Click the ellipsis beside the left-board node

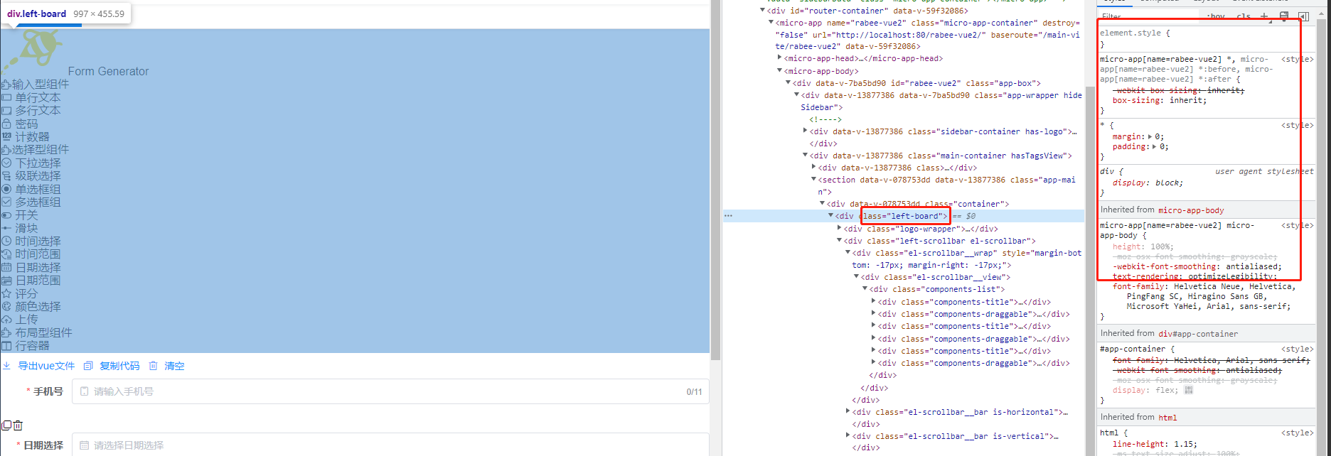point(728,216)
